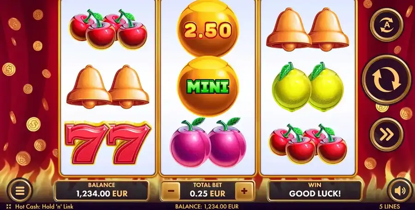The image size is (415, 210).
Task: Click the WIN Good Luck panel
Action: (314, 191)
